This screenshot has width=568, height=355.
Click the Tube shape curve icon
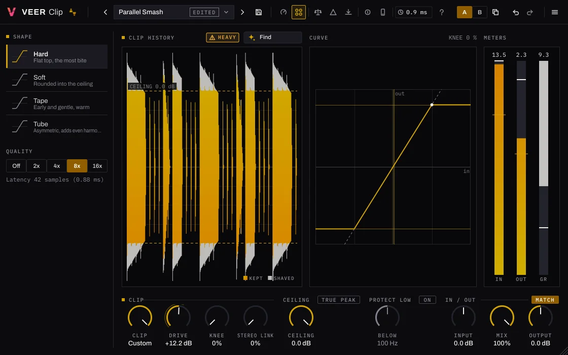20,126
